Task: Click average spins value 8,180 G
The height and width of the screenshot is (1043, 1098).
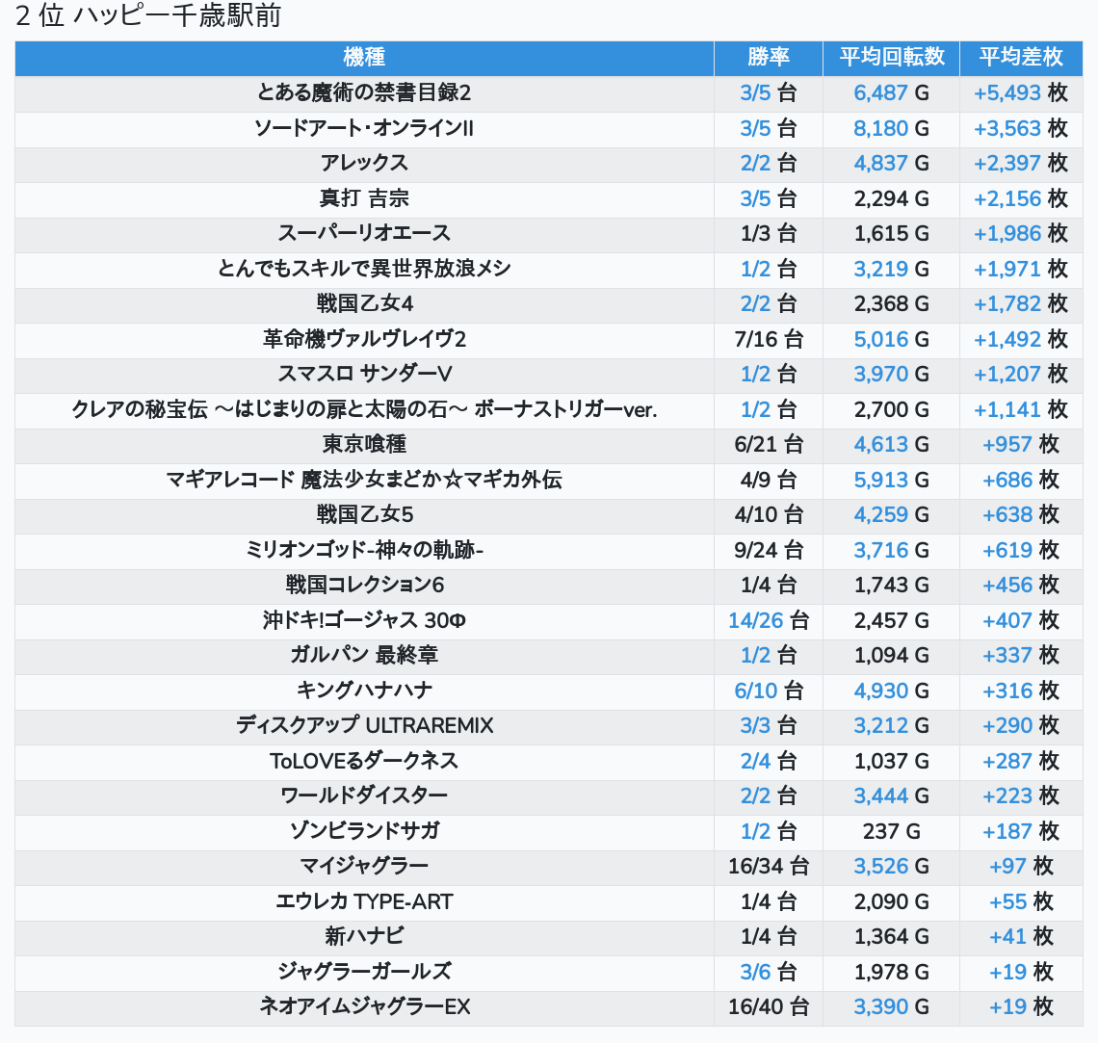Action: point(892,128)
